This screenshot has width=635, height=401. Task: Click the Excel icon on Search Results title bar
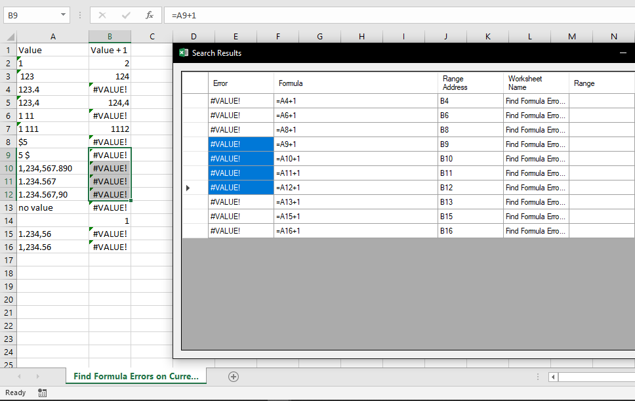[x=184, y=53]
